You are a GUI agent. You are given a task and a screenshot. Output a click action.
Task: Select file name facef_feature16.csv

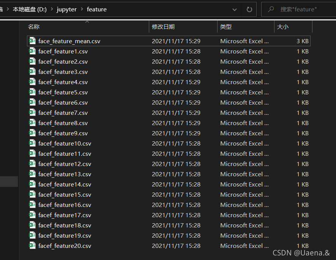click(x=65, y=205)
